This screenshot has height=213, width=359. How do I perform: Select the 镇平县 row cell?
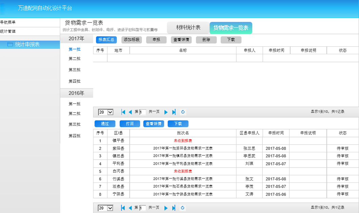(x=119, y=141)
